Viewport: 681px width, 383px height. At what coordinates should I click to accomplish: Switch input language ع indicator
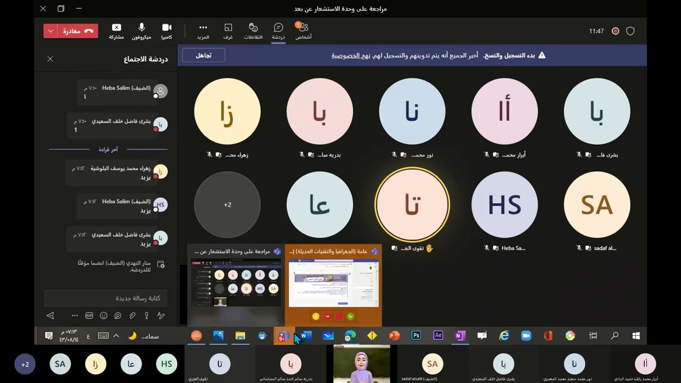click(88, 336)
